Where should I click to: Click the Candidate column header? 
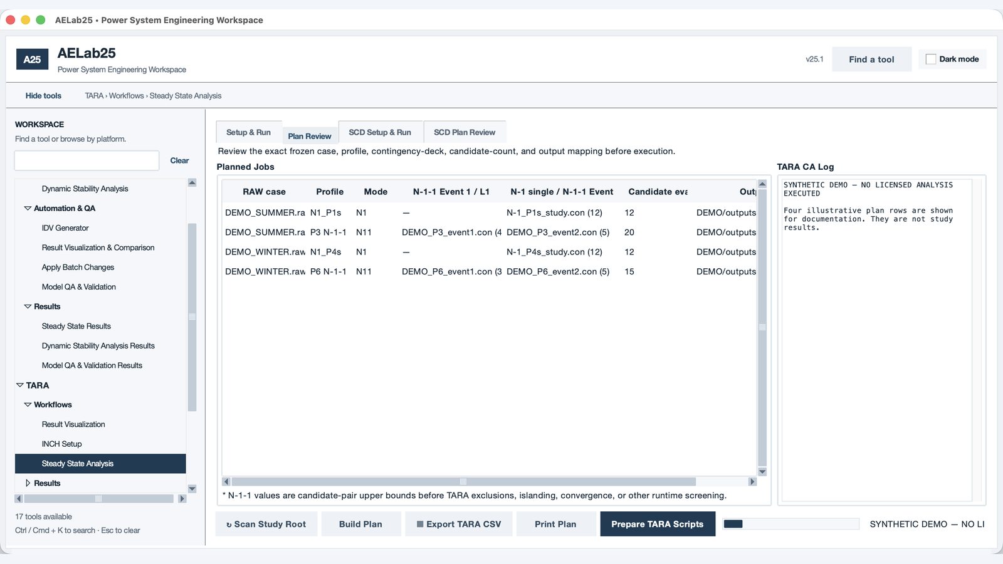point(658,192)
